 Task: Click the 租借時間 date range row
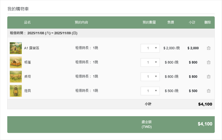tap(44, 33)
